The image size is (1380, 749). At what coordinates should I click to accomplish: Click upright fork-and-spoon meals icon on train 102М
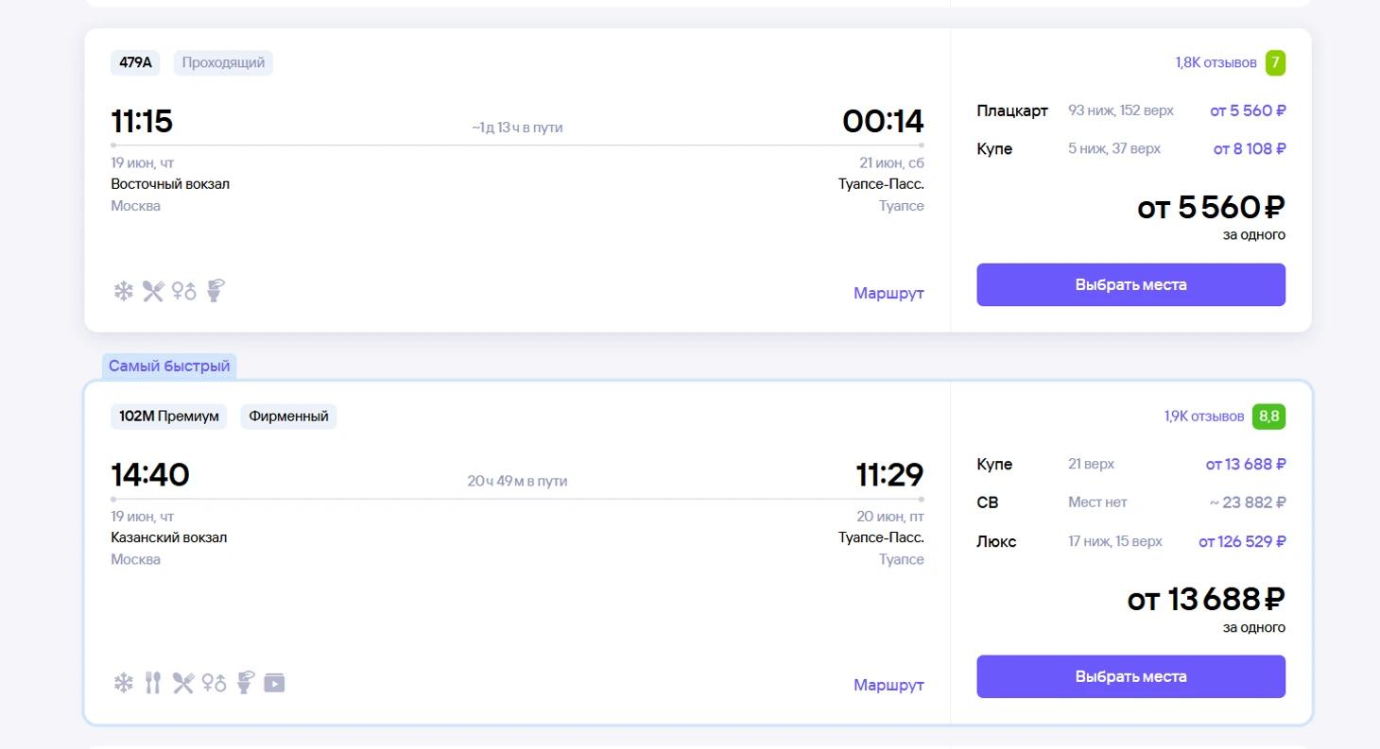pyautogui.click(x=153, y=683)
